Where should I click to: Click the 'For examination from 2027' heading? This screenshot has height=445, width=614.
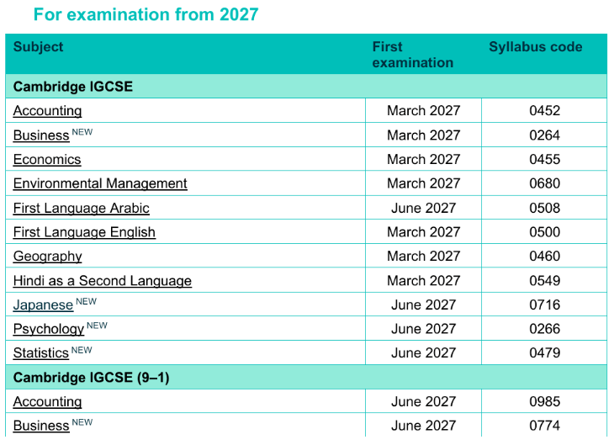click(x=146, y=14)
